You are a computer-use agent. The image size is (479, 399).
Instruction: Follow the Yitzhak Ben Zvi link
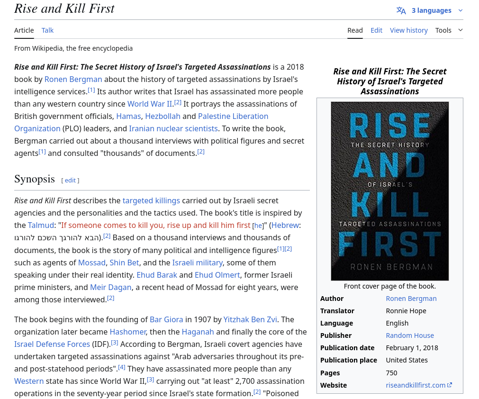250,319
